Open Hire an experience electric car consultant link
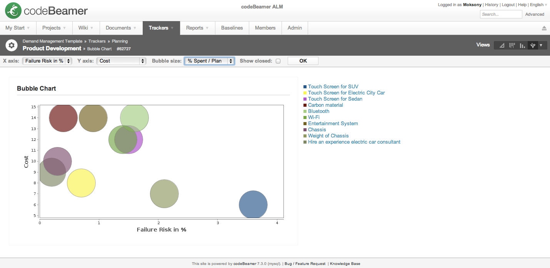This screenshot has width=550, height=268. tap(354, 142)
